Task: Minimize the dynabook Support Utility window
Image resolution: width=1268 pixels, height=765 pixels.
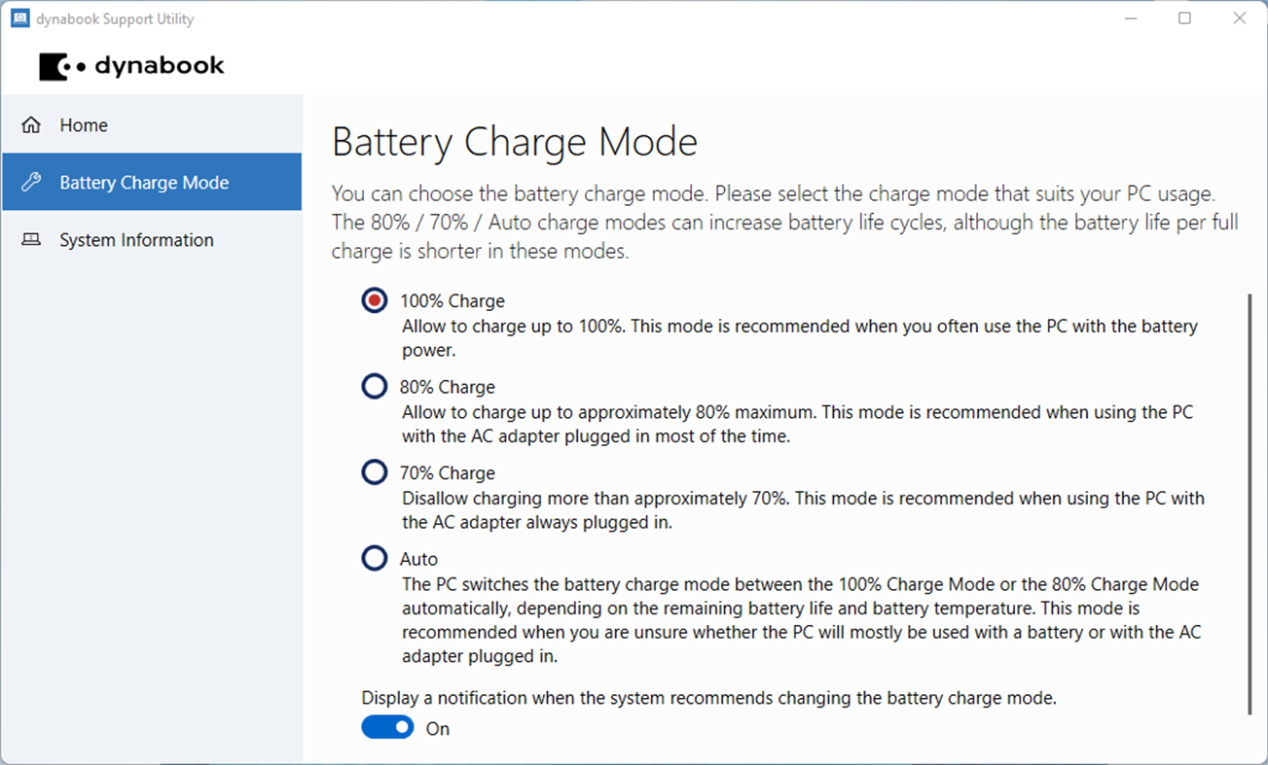Action: tap(1130, 18)
